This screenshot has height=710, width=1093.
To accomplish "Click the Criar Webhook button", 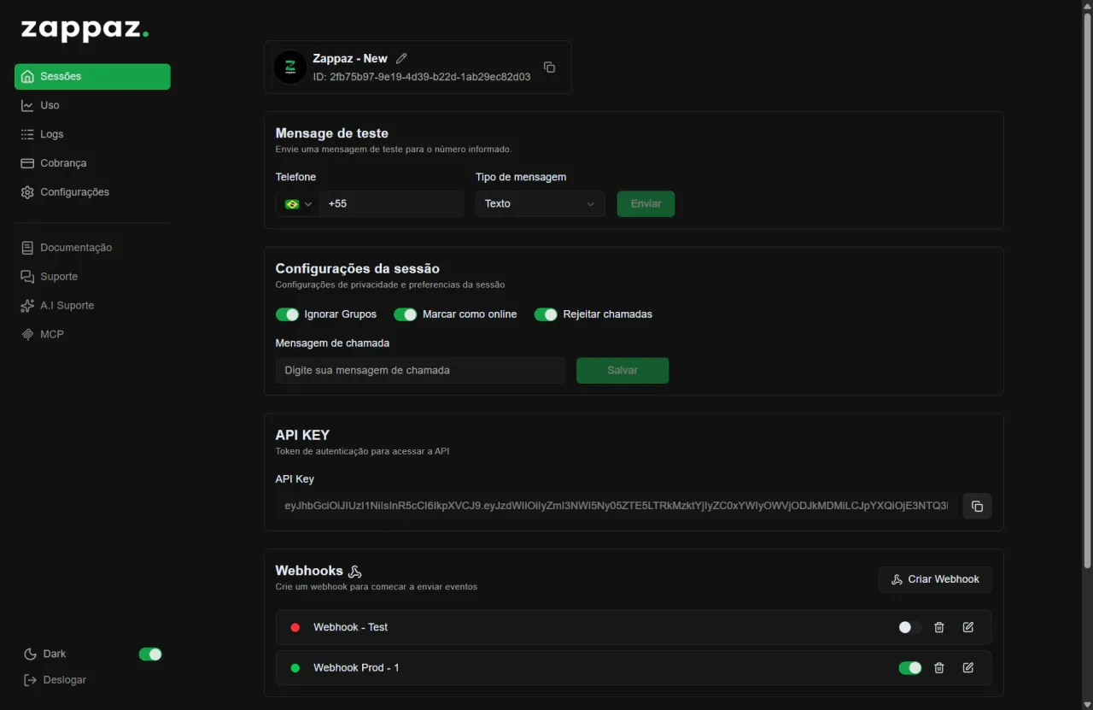I will click(935, 579).
